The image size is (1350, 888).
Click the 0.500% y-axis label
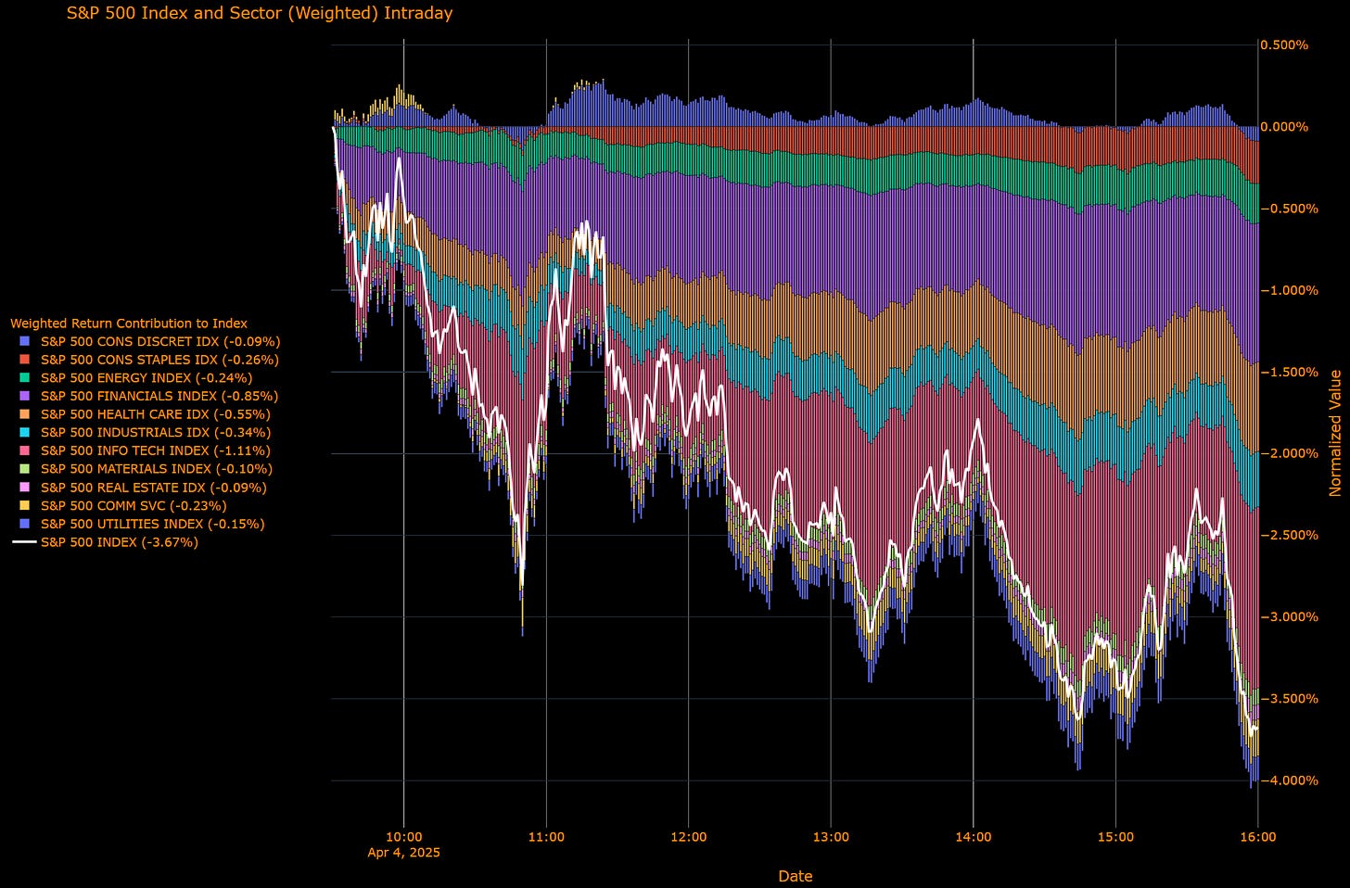(x=1286, y=44)
